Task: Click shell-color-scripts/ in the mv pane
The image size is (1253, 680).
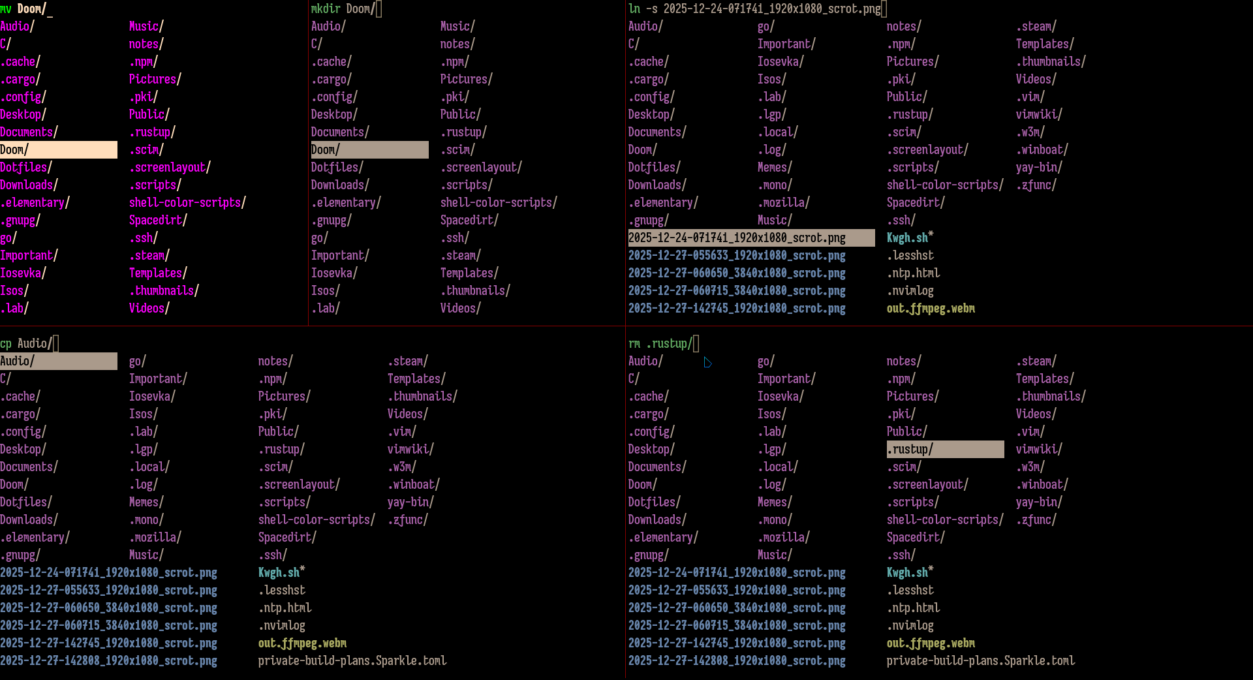Action: [187, 202]
